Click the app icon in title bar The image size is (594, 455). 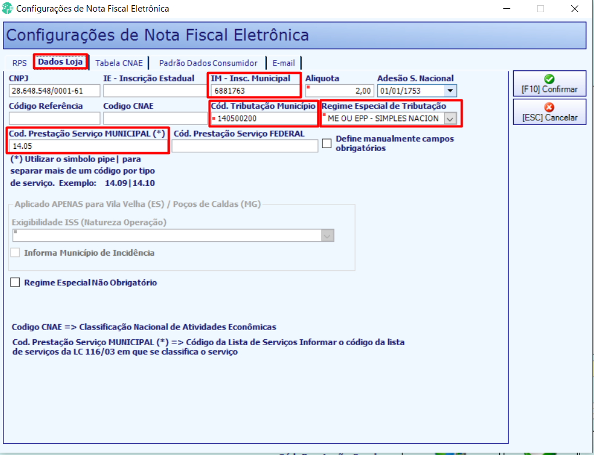tap(7, 8)
